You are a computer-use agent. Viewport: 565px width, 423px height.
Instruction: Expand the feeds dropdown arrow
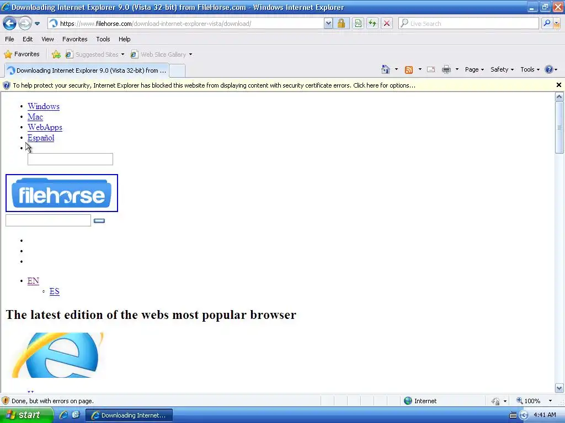tap(420, 69)
